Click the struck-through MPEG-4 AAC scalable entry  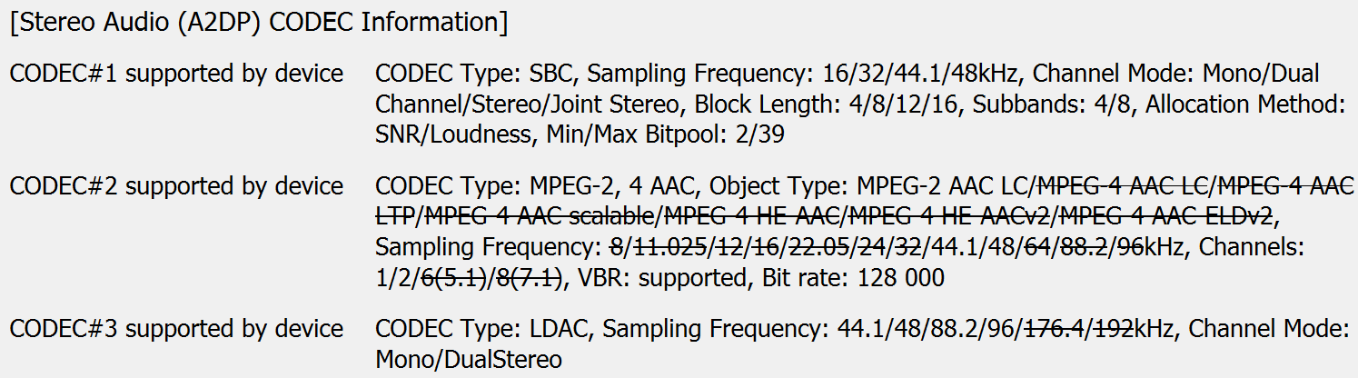click(x=540, y=217)
